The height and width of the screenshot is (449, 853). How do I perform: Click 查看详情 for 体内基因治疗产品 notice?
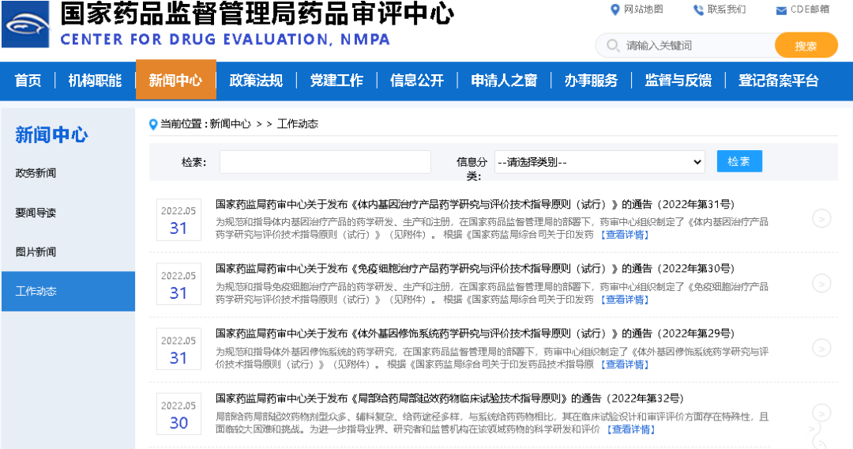pyautogui.click(x=625, y=235)
